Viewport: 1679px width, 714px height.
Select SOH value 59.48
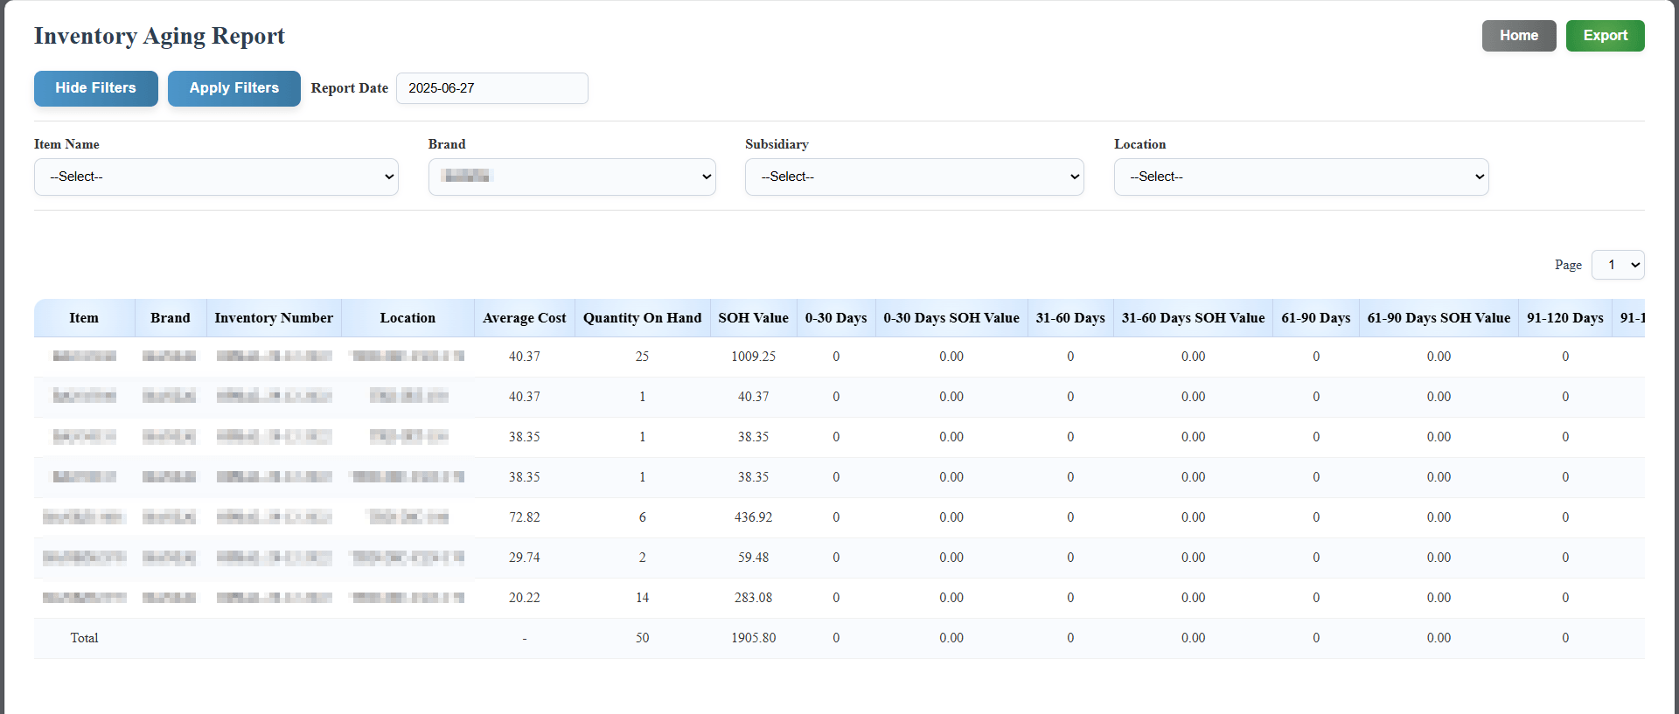(754, 558)
